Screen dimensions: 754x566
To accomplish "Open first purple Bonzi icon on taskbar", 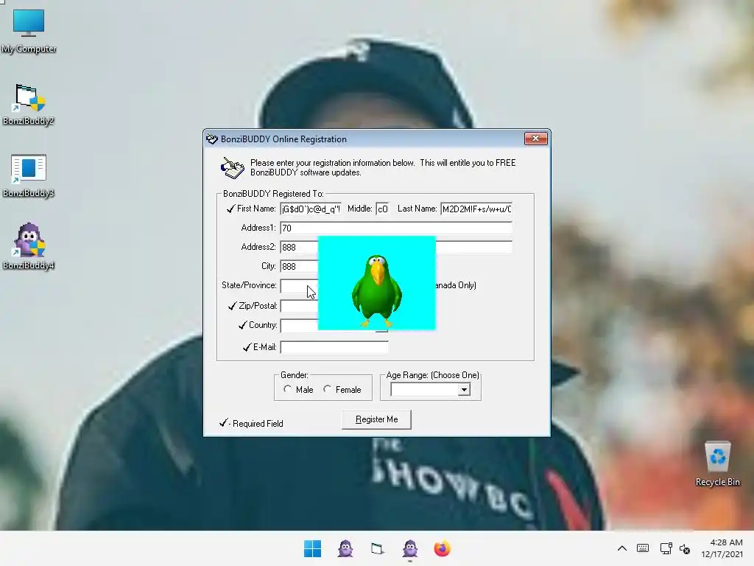I will 345,548.
